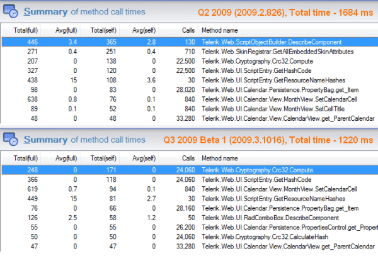Click the Q2 2009 total time 1684 ms label

(x=285, y=13)
